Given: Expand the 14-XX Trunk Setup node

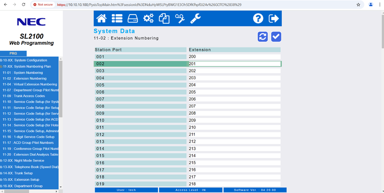Looking at the screenshot, I should pos(1,173).
